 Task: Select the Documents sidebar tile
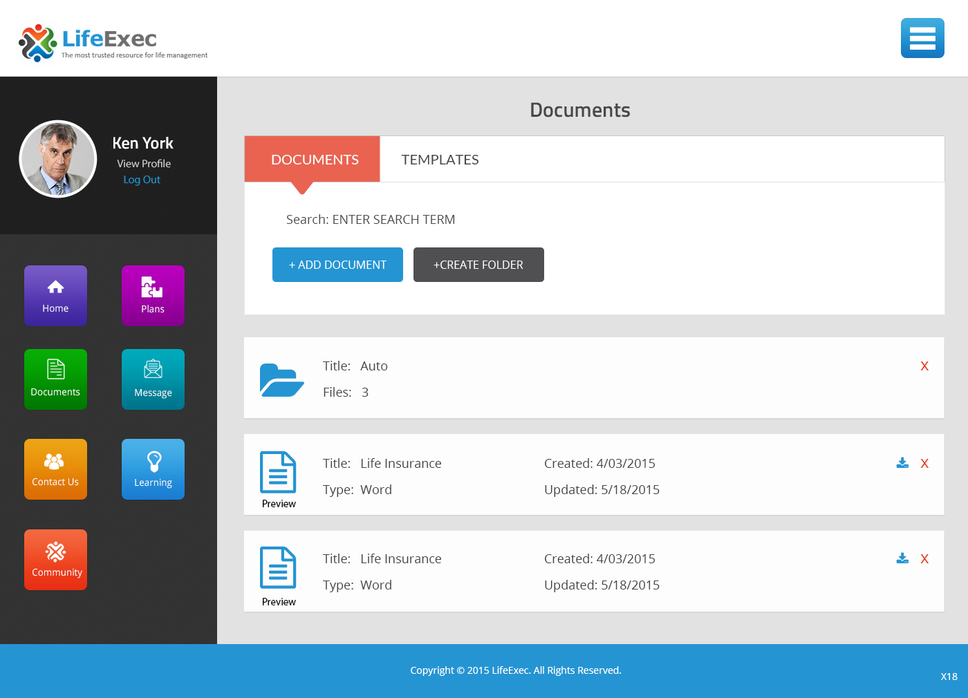[x=55, y=379]
